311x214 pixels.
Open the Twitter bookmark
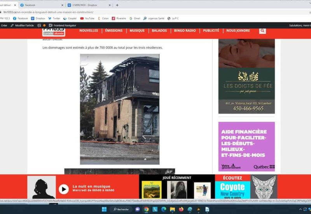coord(54,18)
